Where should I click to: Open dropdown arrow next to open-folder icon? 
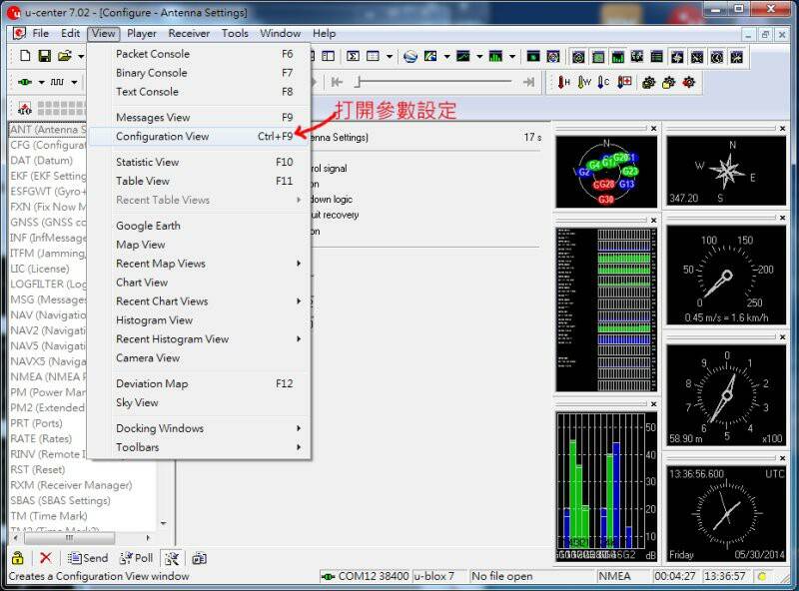click(80, 56)
